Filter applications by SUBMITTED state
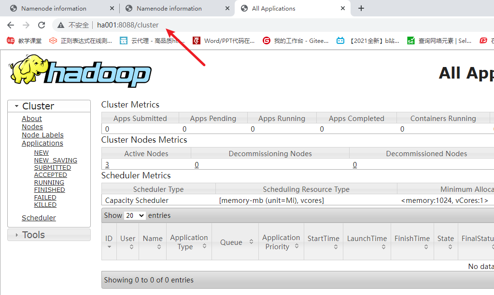Screen dimensions: 494x295 [x=52, y=168]
